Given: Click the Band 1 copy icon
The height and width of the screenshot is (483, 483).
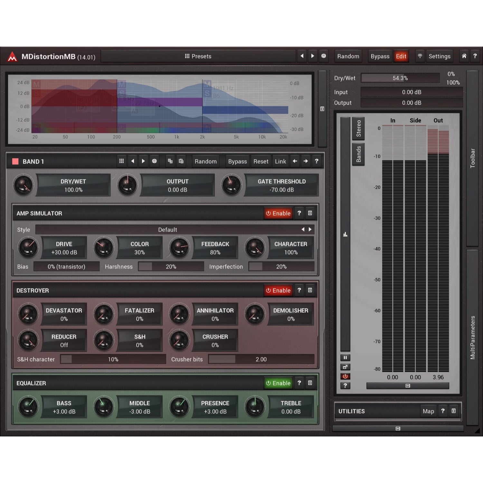Looking at the screenshot, I should pyautogui.click(x=170, y=161).
